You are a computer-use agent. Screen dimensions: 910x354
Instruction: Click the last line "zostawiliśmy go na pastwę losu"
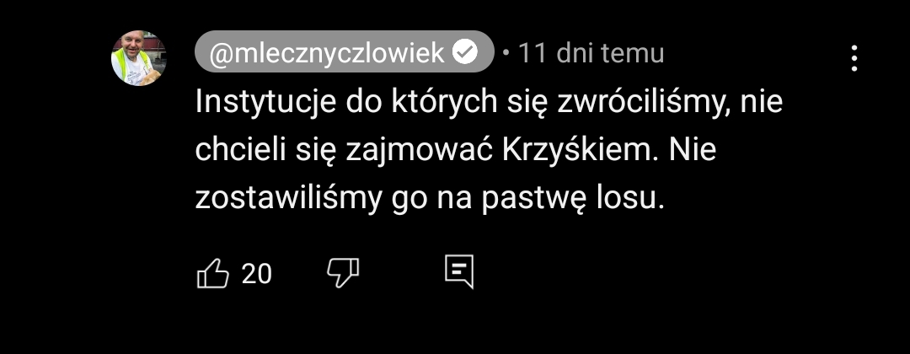[429, 200]
